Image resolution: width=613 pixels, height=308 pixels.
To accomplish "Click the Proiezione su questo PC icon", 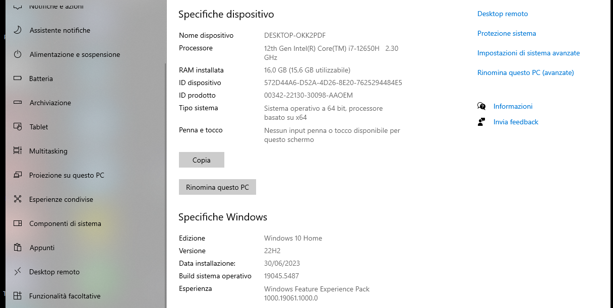I will [x=18, y=175].
